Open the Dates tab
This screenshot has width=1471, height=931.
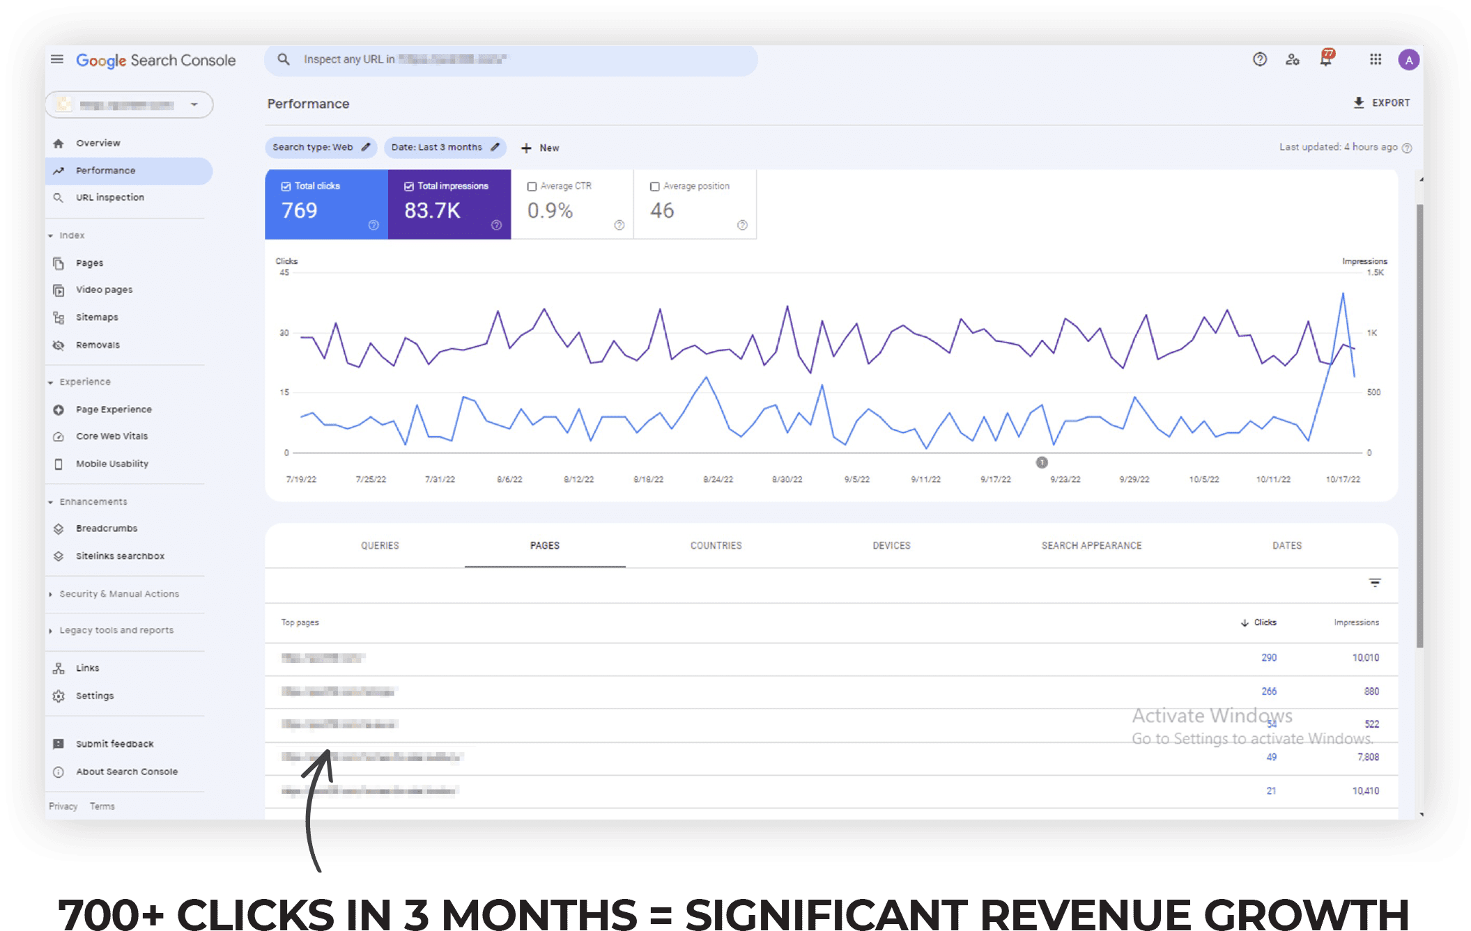1286,545
